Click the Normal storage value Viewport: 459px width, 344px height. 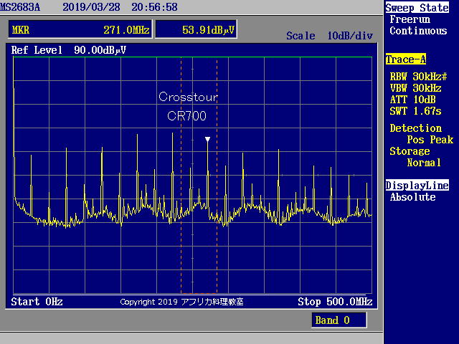(x=424, y=163)
